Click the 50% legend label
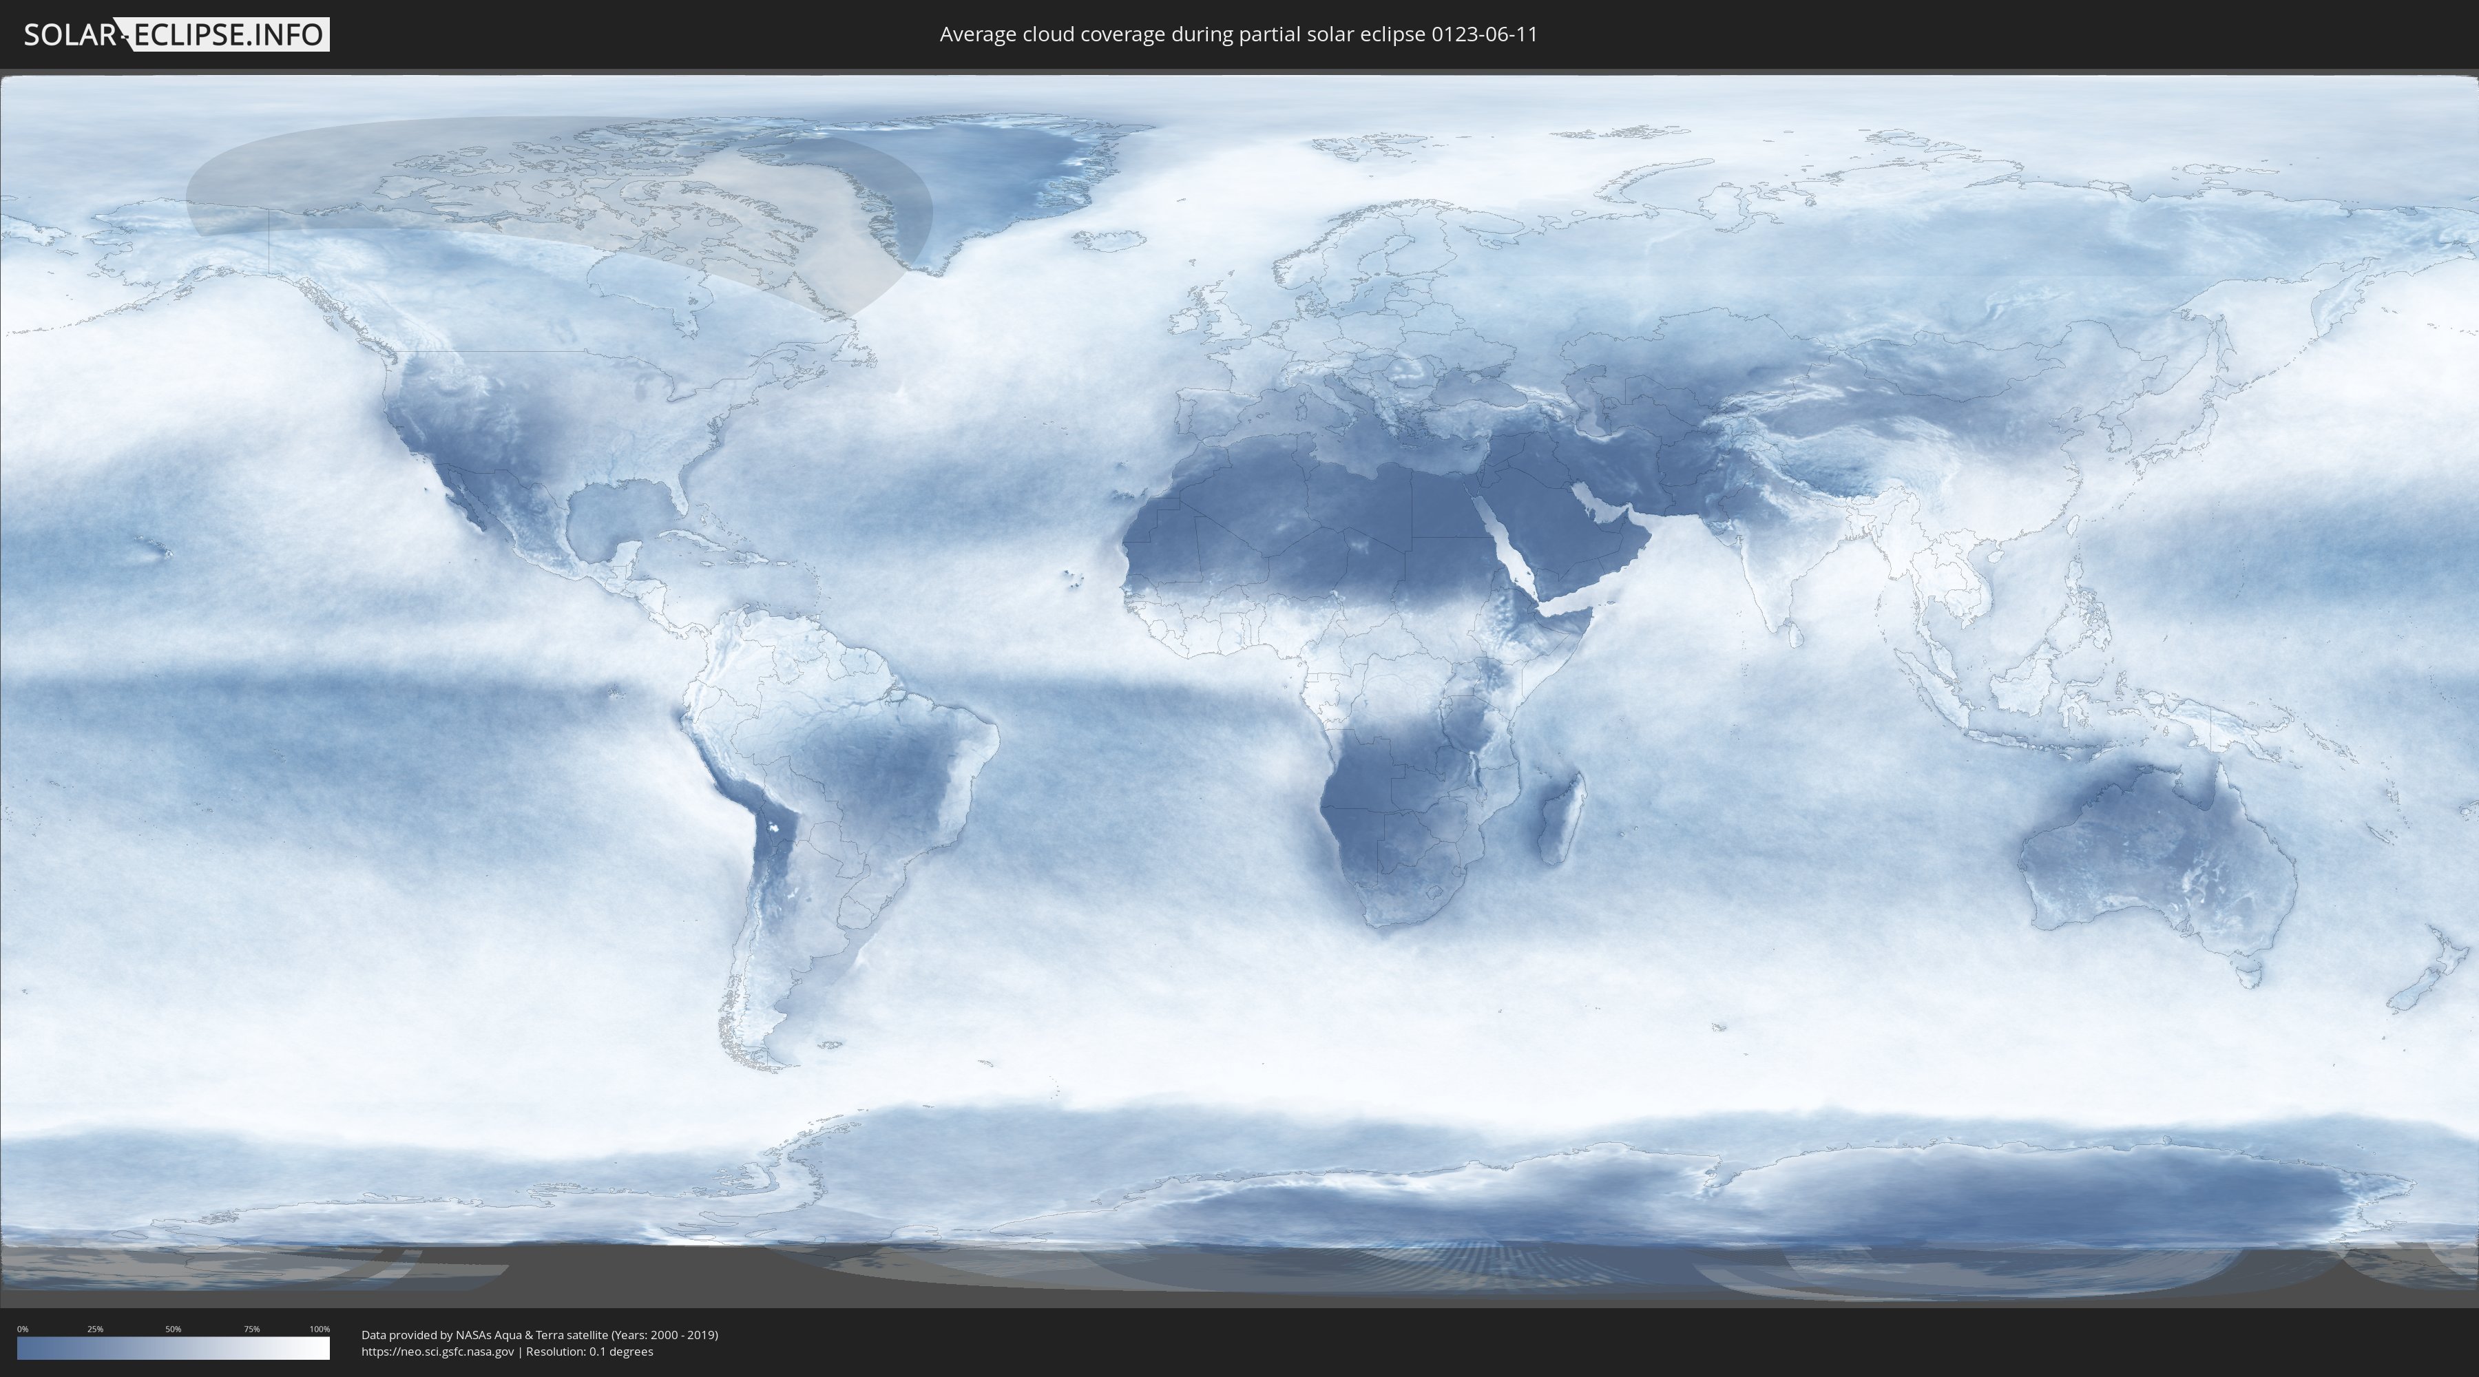This screenshot has width=2479, height=1377. click(x=174, y=1329)
